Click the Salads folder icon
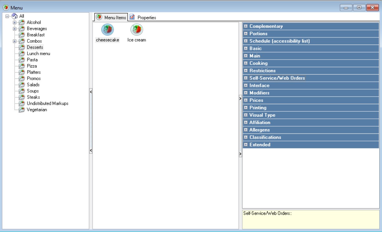The width and height of the screenshot is (382, 232). click(22, 85)
